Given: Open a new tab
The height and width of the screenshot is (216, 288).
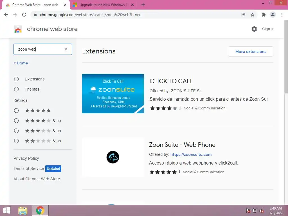Looking at the screenshot, I should point(143,5).
